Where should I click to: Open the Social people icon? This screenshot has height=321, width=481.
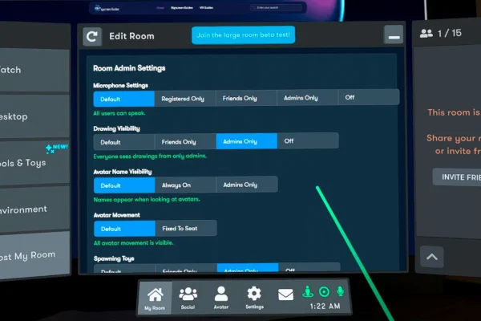[188, 298]
